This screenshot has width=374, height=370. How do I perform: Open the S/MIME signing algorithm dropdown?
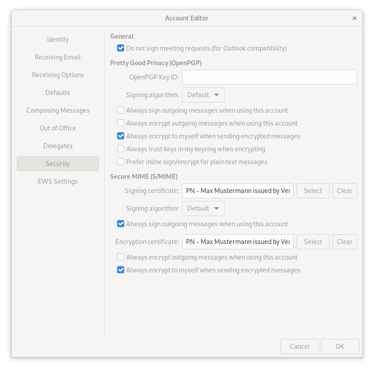click(x=203, y=208)
